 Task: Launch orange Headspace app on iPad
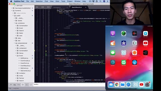click(135, 53)
